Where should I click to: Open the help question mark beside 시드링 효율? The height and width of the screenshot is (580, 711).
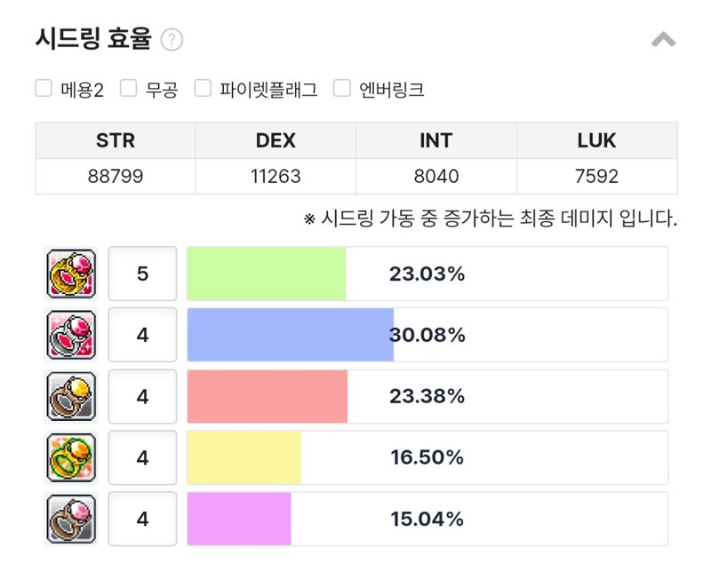tap(172, 40)
